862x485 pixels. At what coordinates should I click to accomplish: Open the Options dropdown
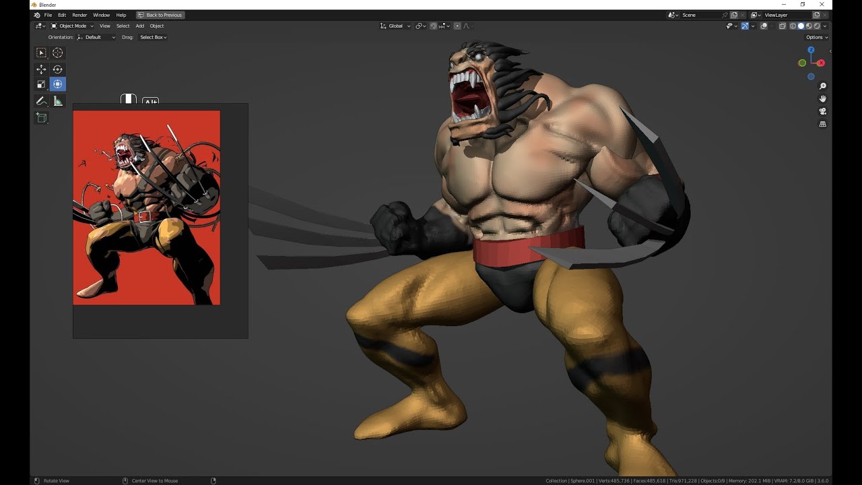pyautogui.click(x=817, y=37)
